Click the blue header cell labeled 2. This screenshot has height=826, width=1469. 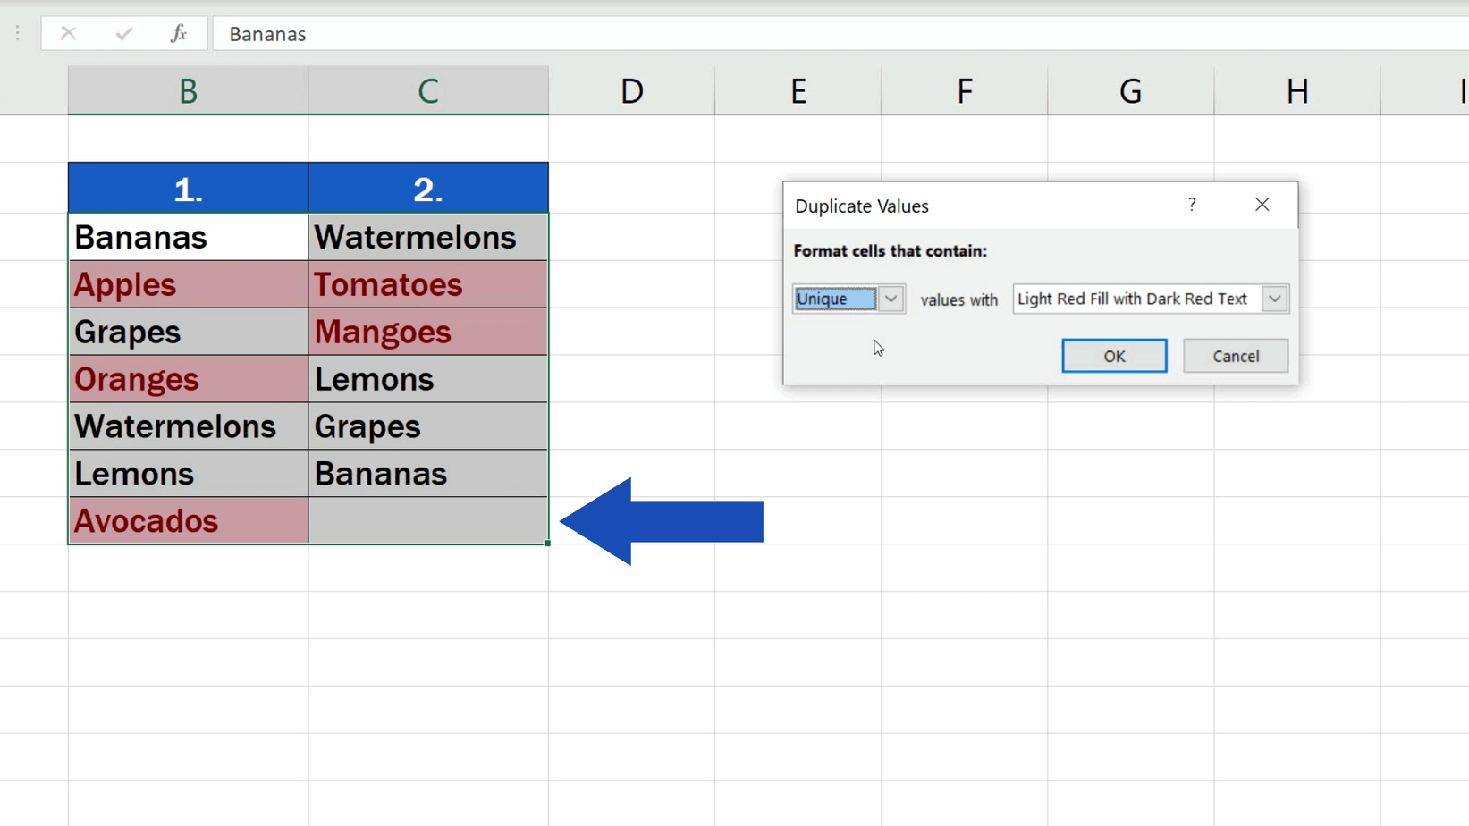click(x=428, y=187)
